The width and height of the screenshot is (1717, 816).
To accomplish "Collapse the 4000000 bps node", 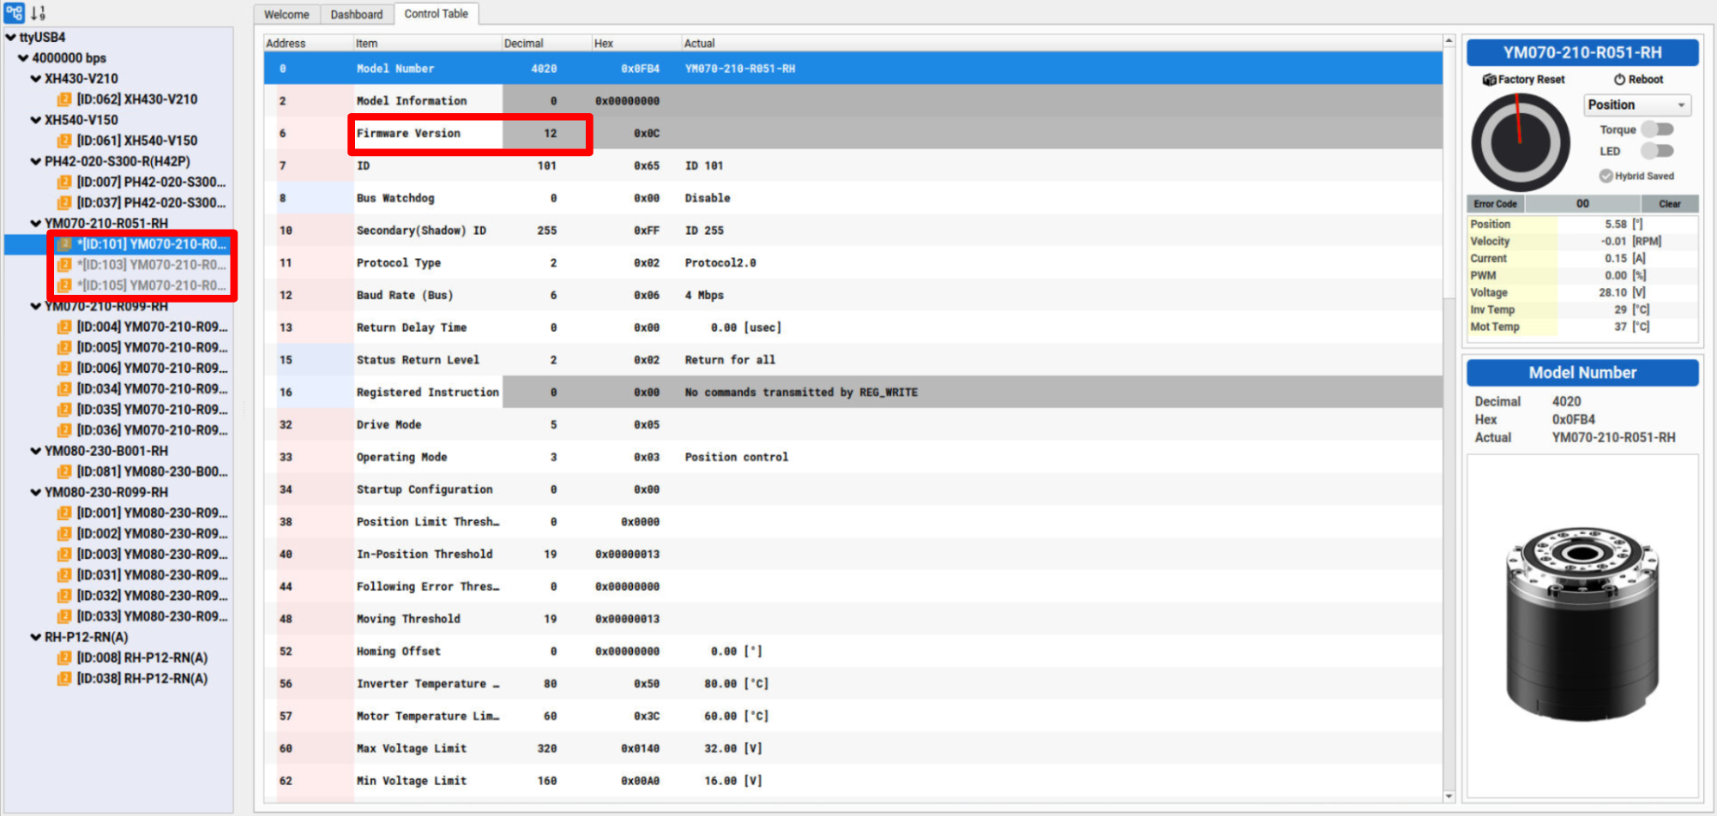I will [23, 58].
